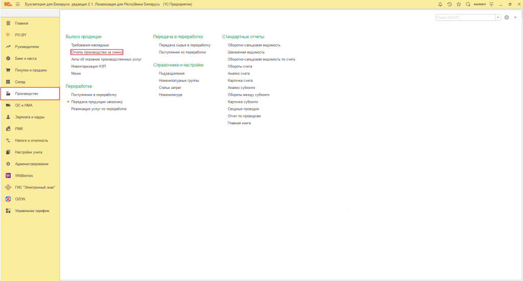Close the Производство menu panel
The width and height of the screenshot is (523, 281).
click(515, 17)
